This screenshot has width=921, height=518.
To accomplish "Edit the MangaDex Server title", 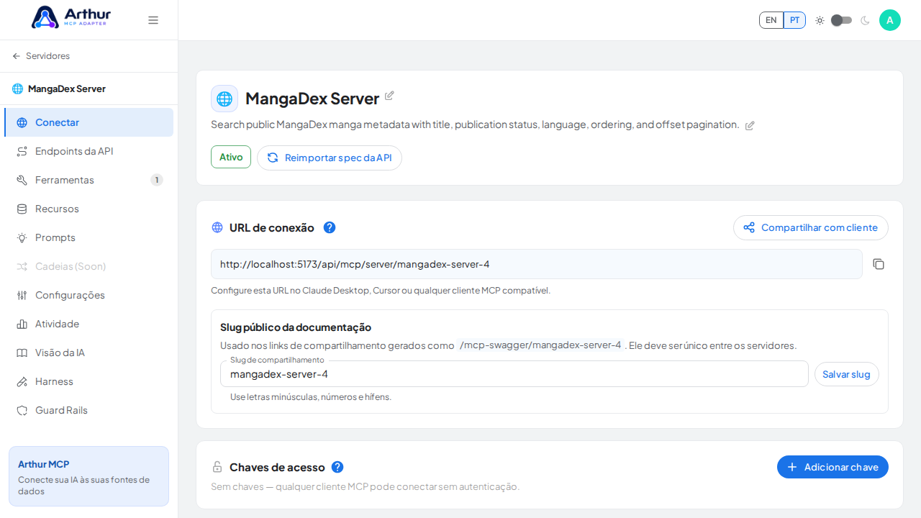I will click(x=389, y=96).
